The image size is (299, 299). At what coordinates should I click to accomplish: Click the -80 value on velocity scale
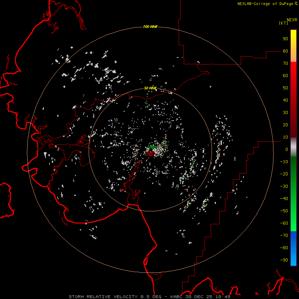click(x=284, y=248)
